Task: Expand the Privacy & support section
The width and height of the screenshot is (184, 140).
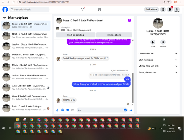Action: 158,72
